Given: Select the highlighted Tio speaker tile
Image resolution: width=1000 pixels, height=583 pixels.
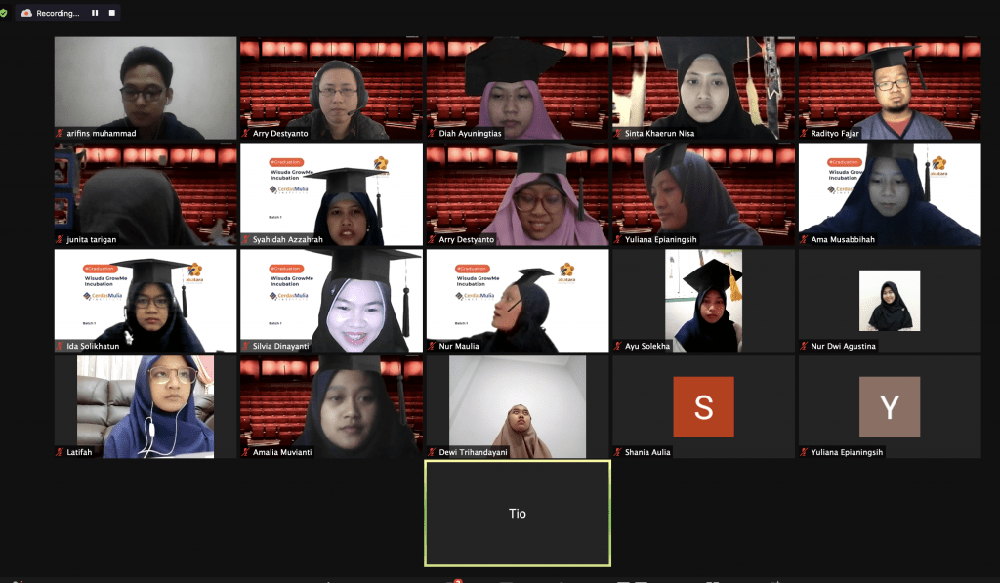Looking at the screenshot, I should [518, 514].
